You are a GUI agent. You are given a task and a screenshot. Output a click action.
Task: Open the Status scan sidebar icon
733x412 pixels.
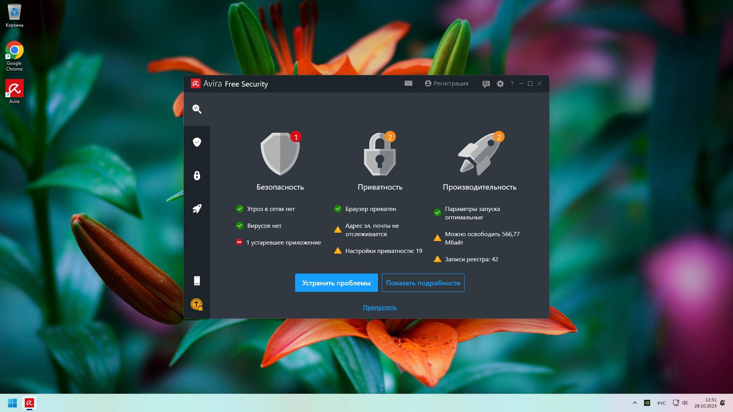[197, 109]
